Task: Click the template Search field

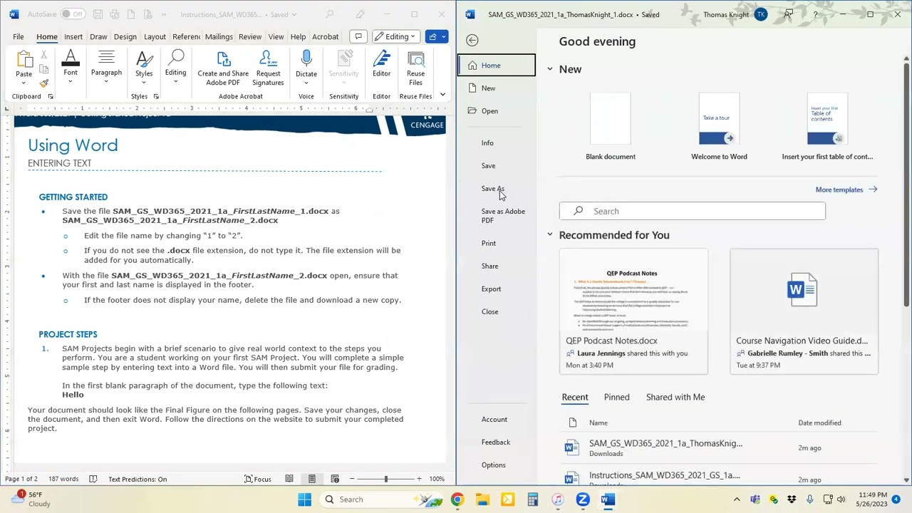Action: [692, 211]
